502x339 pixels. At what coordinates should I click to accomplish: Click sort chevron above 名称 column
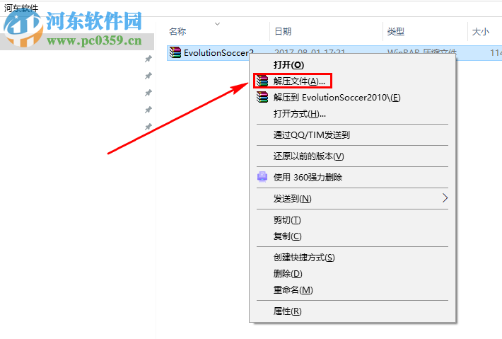[x=217, y=24]
